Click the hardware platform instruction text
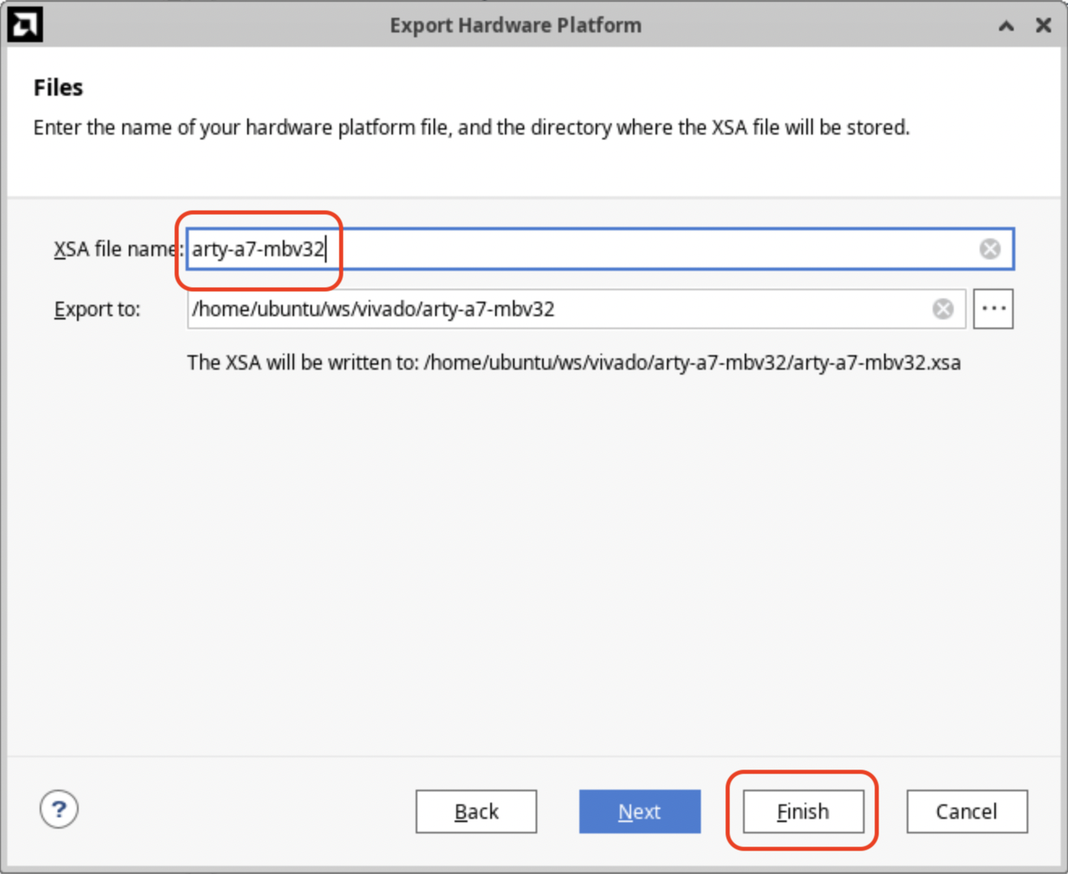Viewport: 1068px width, 874px height. pyautogui.click(x=472, y=128)
